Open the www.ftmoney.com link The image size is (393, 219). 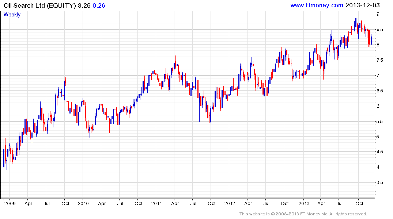(317, 5)
